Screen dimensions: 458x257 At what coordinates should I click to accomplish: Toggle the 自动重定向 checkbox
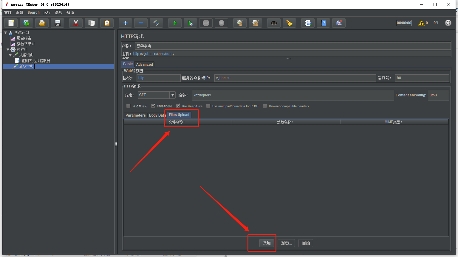[128, 106]
